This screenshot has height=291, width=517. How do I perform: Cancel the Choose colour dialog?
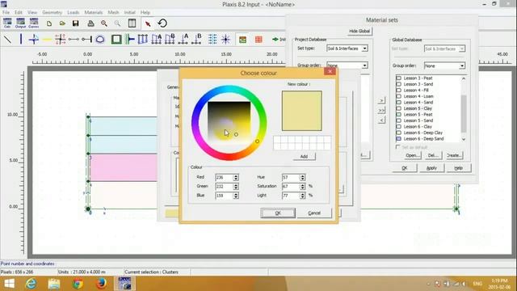314,213
